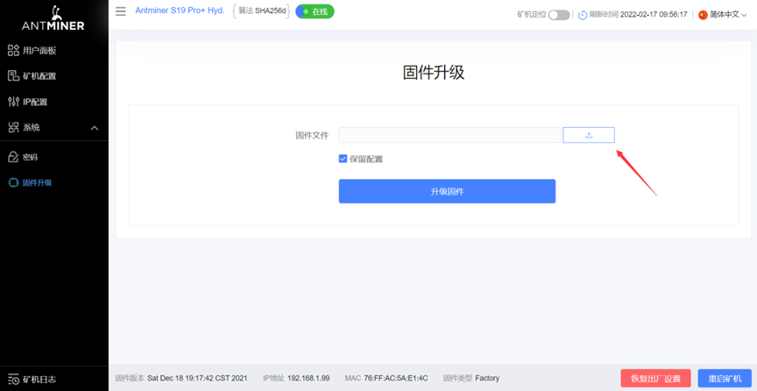This screenshot has height=391, width=757.
Task: Click the firmware file upload icon button
Action: click(589, 135)
